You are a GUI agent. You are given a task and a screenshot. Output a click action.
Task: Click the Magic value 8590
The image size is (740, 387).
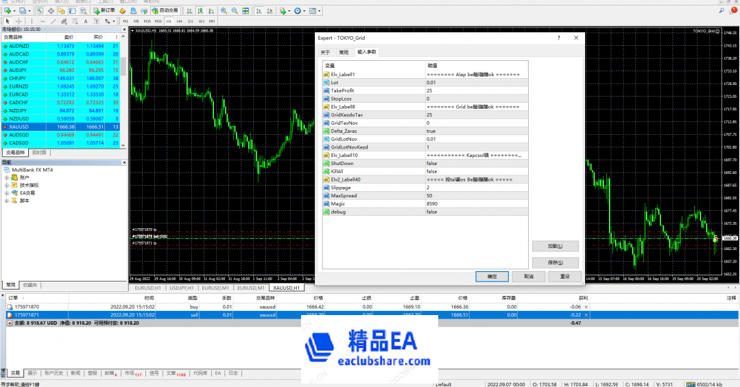coord(477,203)
